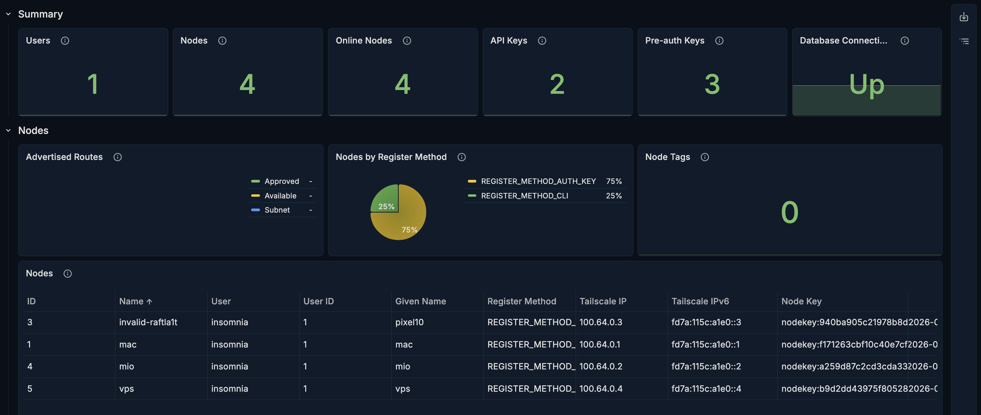The height and width of the screenshot is (415, 981).
Task: Open the info icon beside the summary Nodes stat panel
Action: click(x=222, y=41)
